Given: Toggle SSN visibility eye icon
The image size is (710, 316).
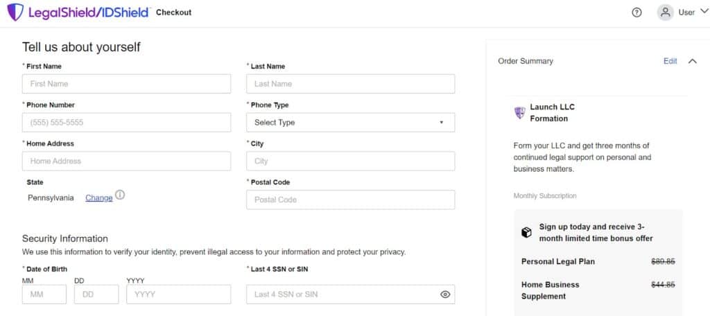Looking at the screenshot, I should (445, 295).
